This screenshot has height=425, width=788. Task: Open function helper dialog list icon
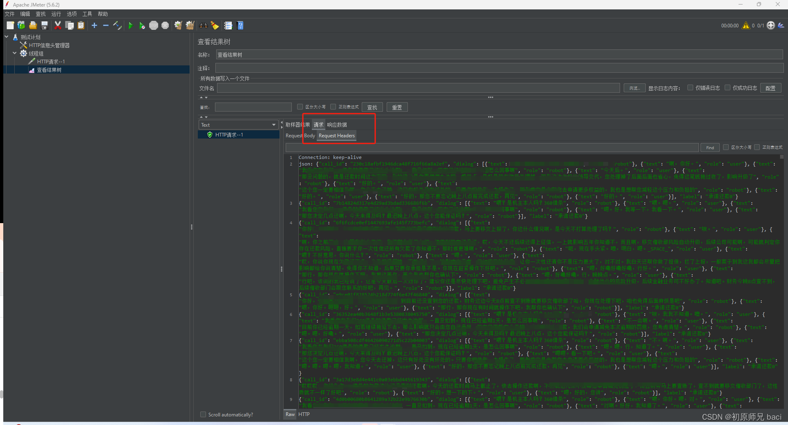228,25
